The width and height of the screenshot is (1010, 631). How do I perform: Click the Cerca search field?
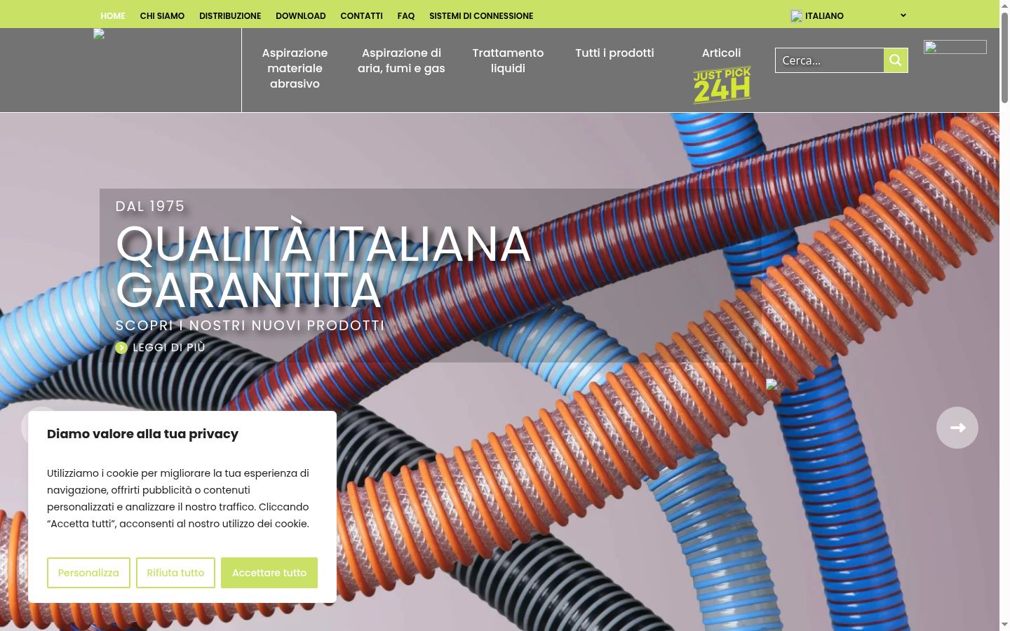pos(830,60)
